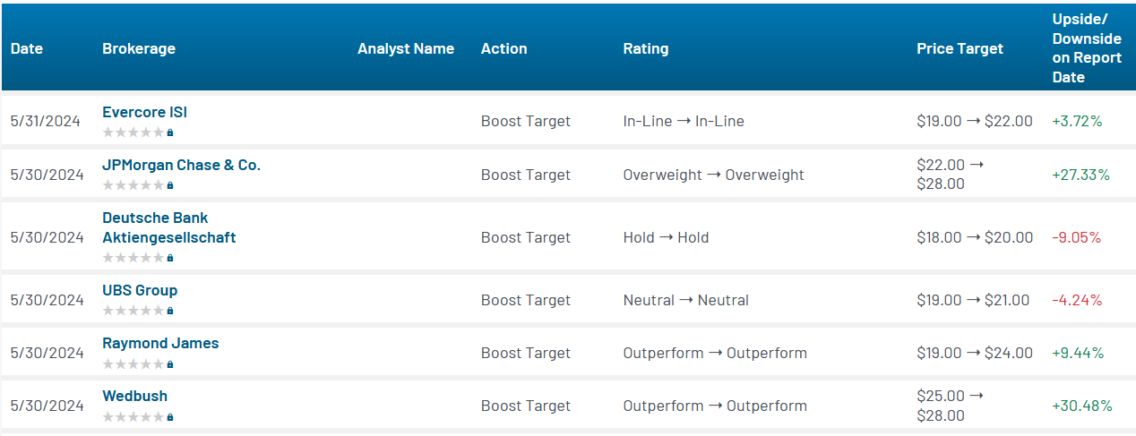The height and width of the screenshot is (436, 1136).
Task: Open the JPMorgan Chase & Co. link
Action: click(x=182, y=166)
